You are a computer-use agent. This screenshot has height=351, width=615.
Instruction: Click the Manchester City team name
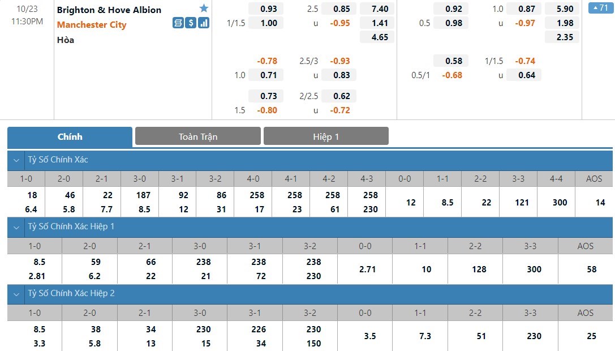click(x=92, y=25)
